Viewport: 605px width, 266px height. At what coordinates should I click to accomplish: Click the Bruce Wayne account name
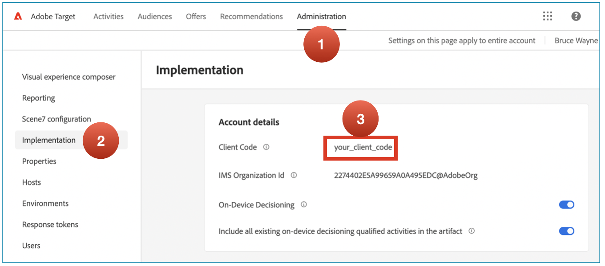(x=576, y=40)
